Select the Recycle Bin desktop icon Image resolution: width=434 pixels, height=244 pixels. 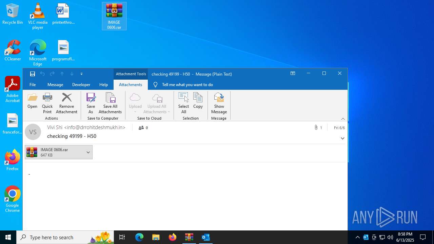pyautogui.click(x=13, y=14)
